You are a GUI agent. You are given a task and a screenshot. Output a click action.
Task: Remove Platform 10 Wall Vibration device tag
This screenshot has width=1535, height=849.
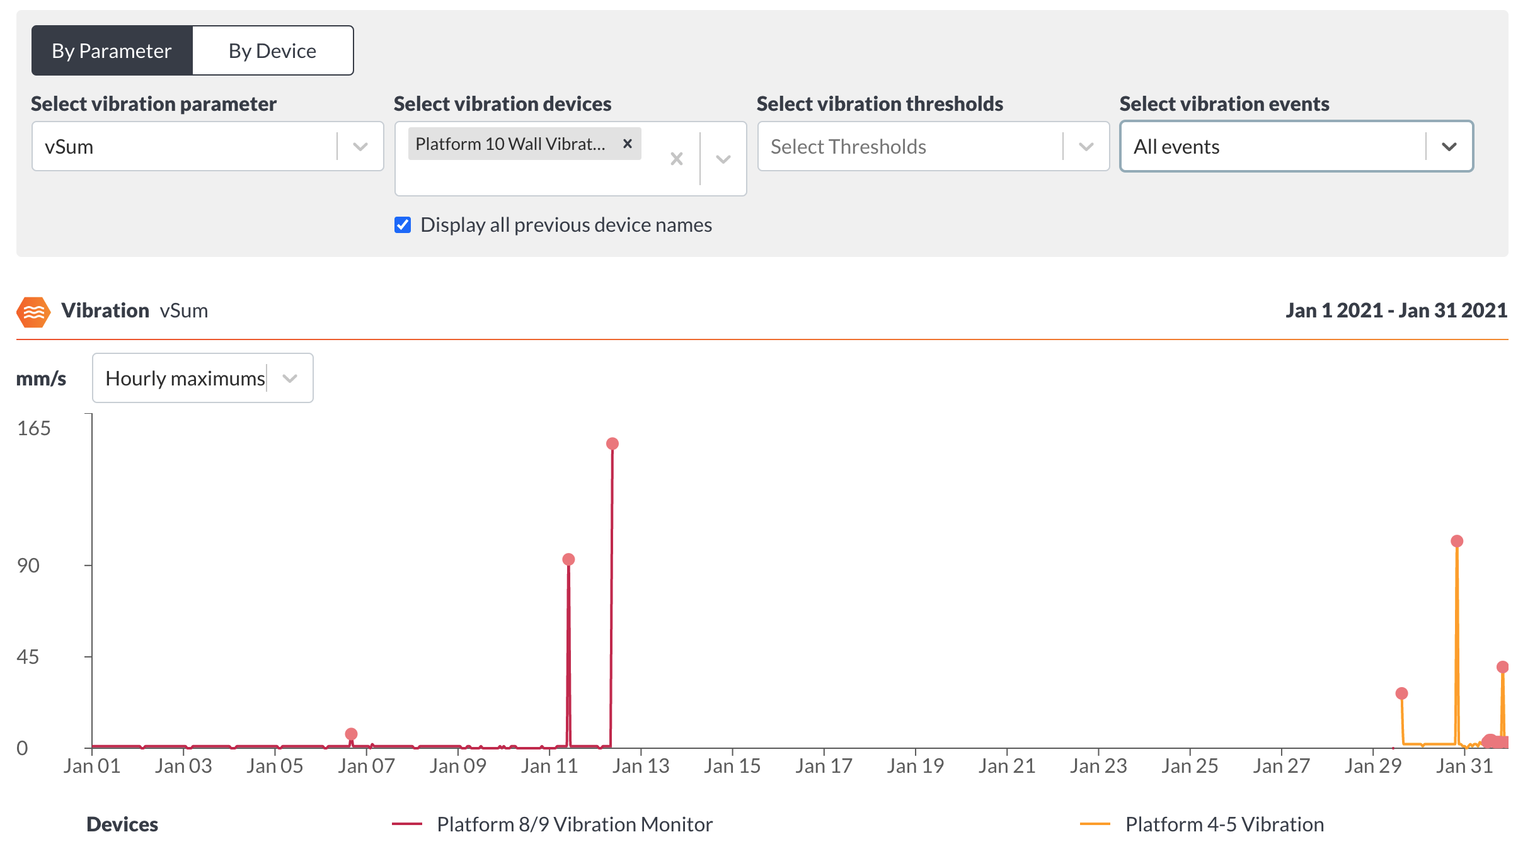[x=627, y=144]
